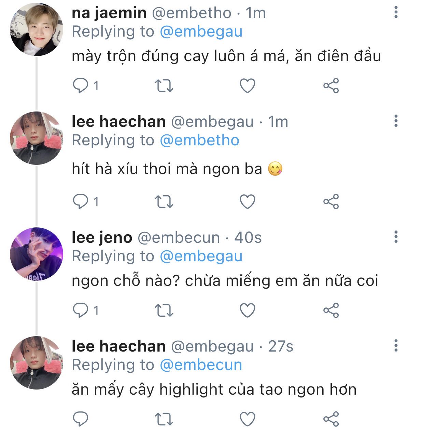Viewport: 423px width, 435px height.
Task: Share na jaemin's tweet
Action: pos(331,85)
